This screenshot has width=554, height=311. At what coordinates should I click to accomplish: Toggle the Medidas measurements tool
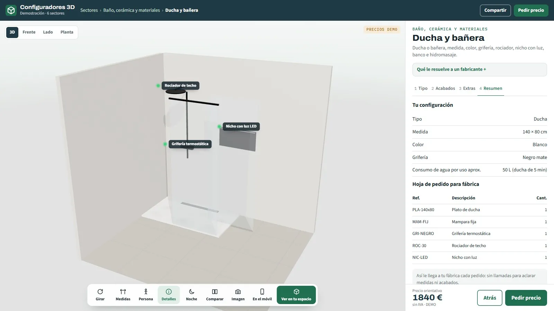(x=123, y=295)
